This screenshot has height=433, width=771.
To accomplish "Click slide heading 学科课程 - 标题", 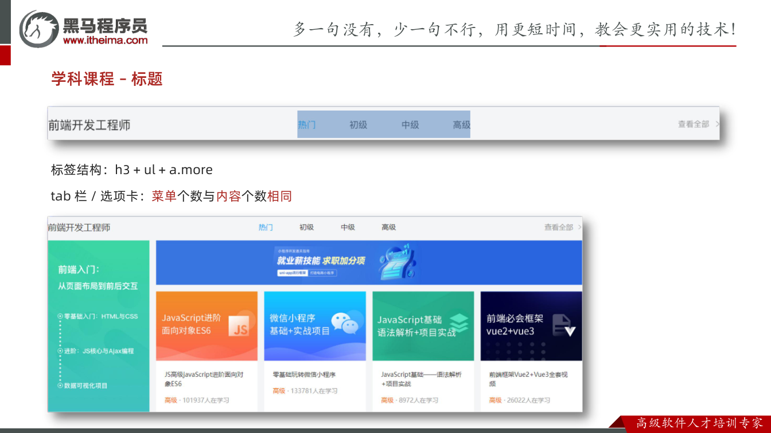I will pos(107,78).
